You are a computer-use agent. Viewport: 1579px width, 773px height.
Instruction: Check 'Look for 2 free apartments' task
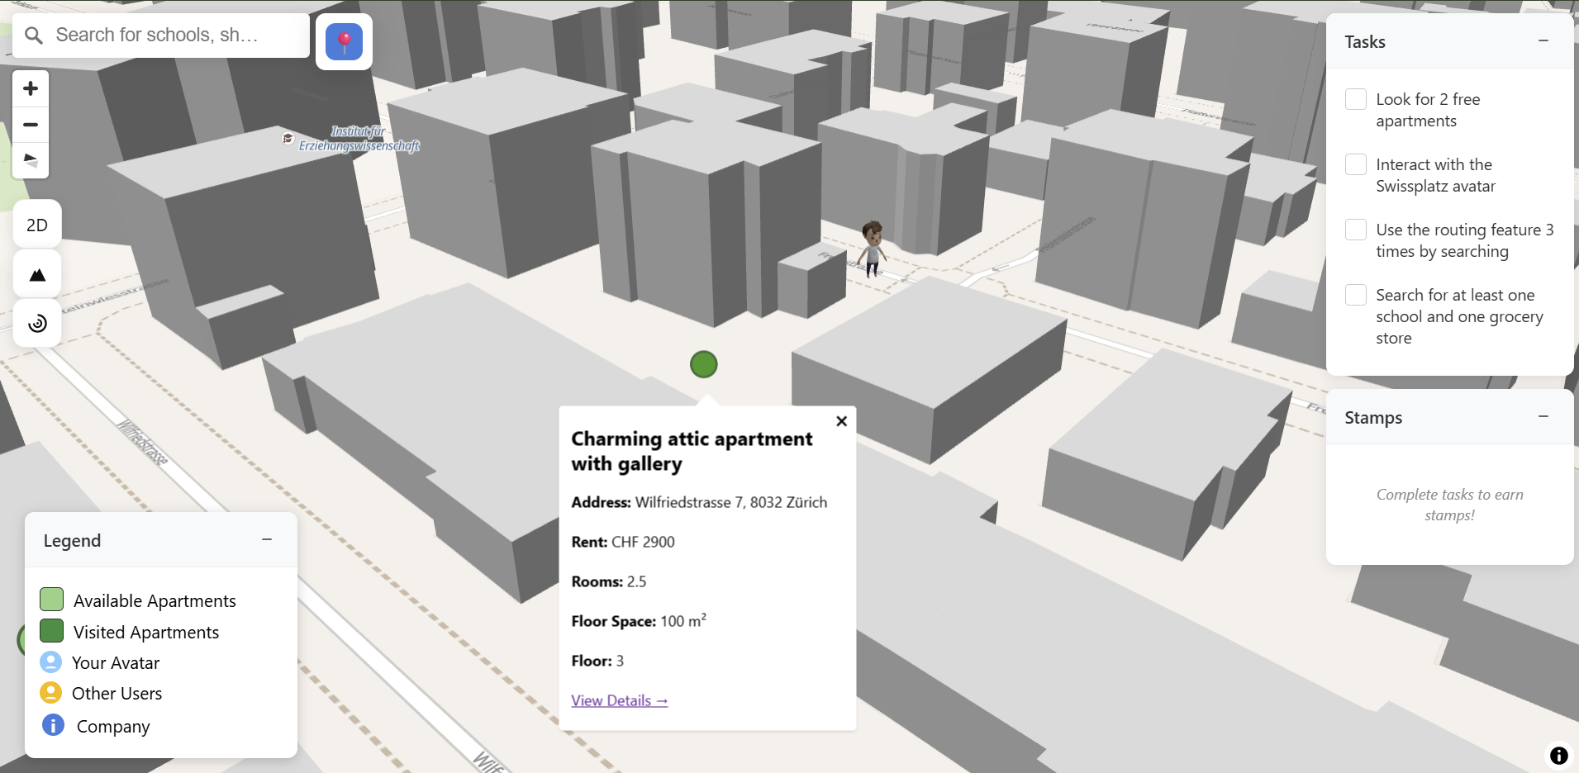(x=1356, y=99)
